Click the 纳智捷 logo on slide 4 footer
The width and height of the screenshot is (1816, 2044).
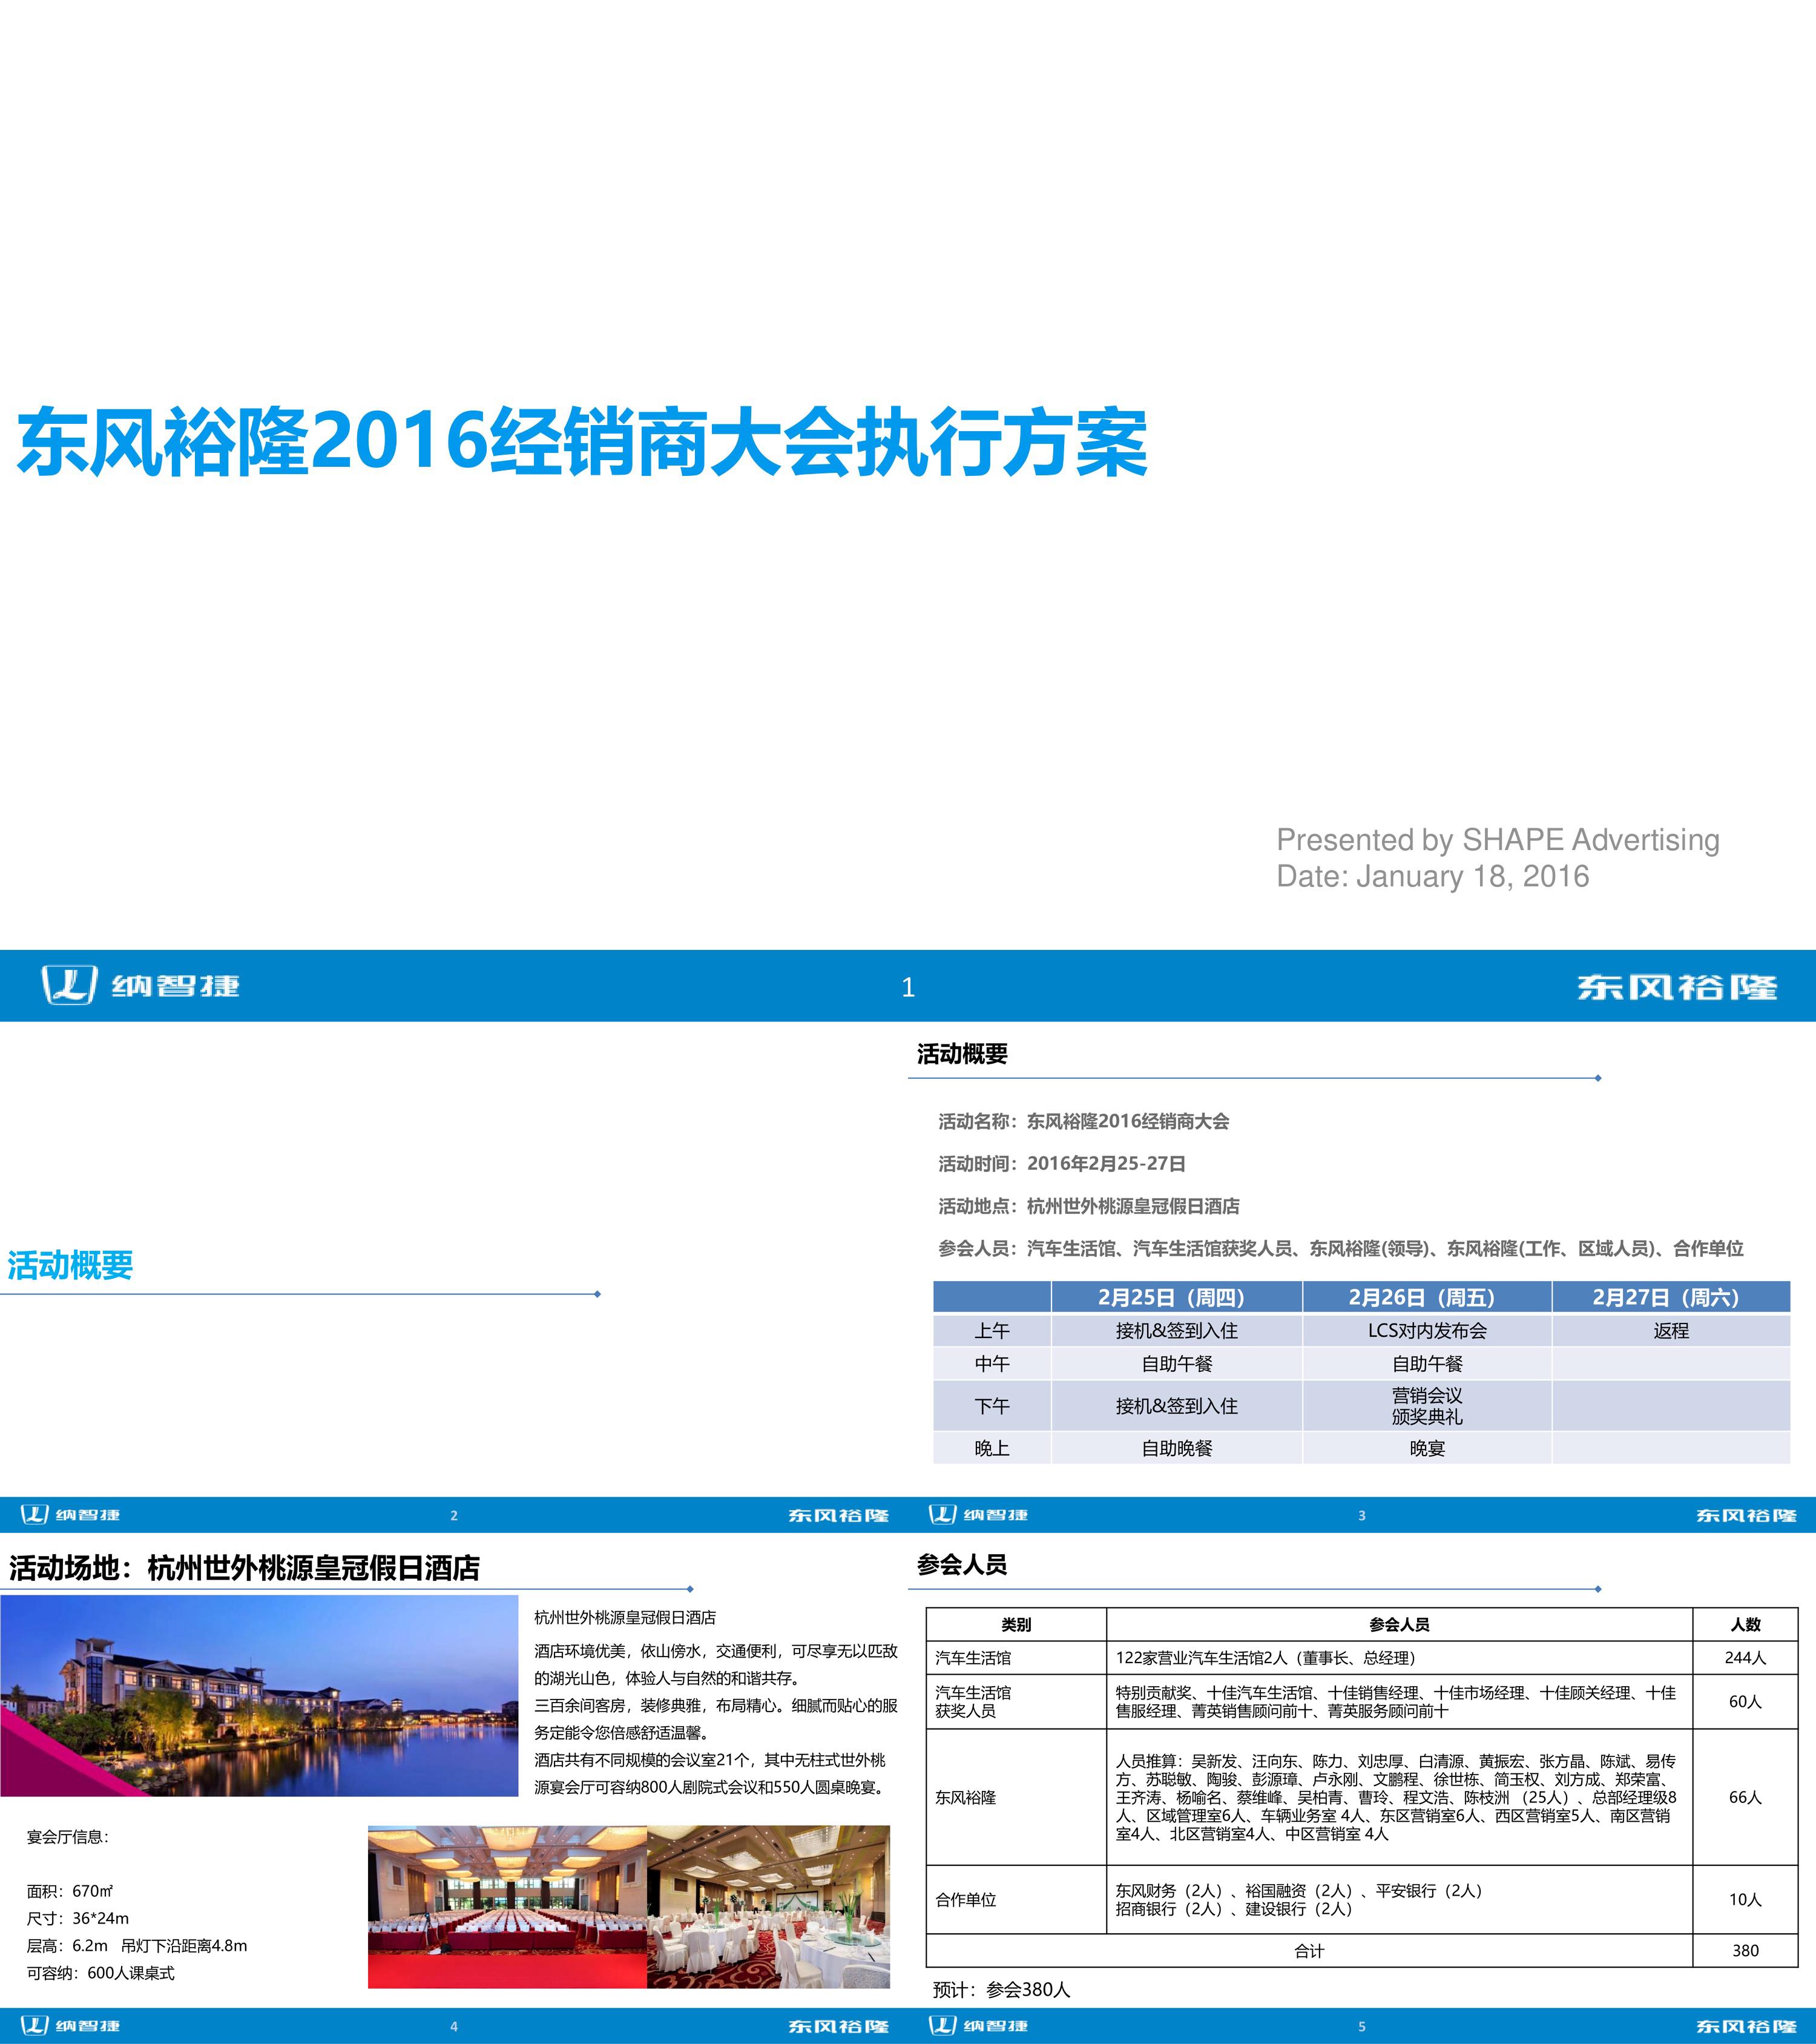coord(70,2025)
